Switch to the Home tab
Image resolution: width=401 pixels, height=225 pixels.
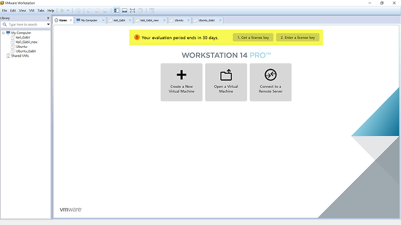click(63, 20)
